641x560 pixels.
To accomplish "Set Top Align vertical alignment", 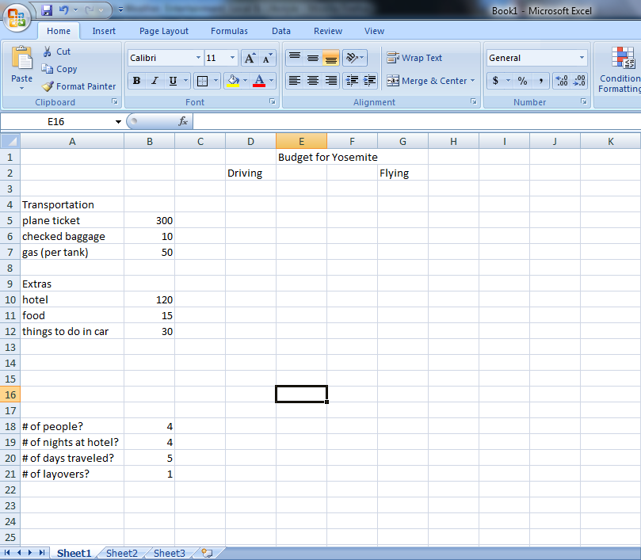I will (295, 58).
